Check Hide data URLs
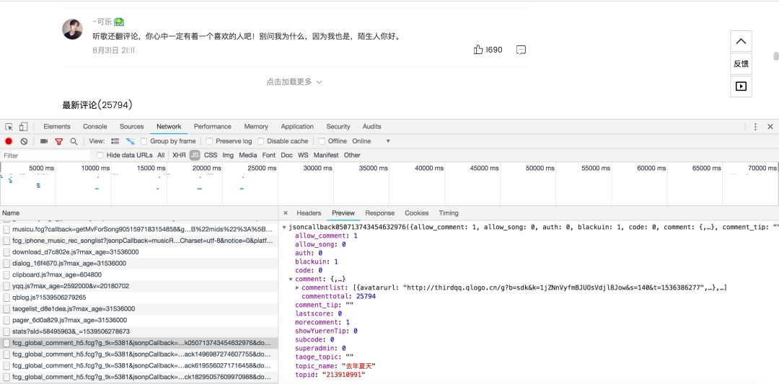 (x=100, y=156)
